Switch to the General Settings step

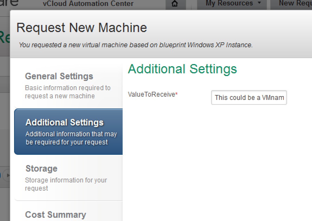click(59, 76)
